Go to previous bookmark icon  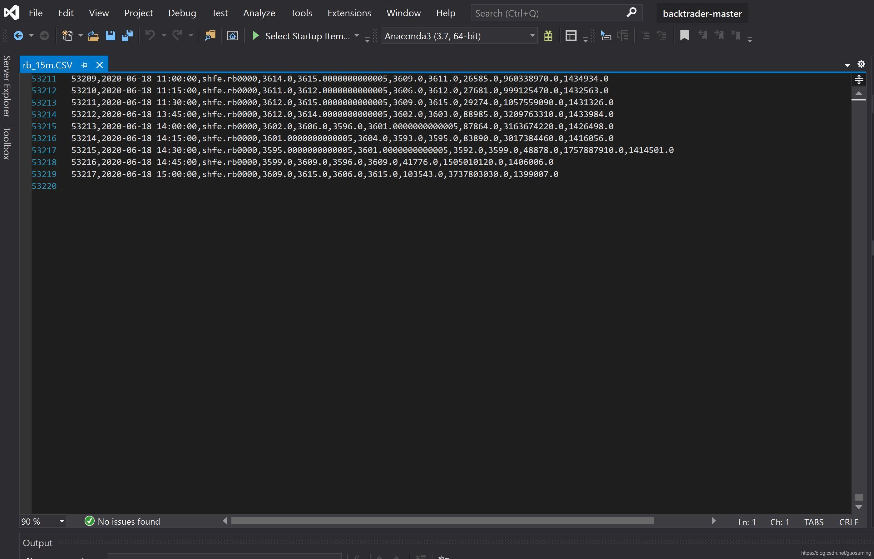pyautogui.click(x=702, y=36)
